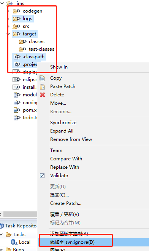Click the Task Repositories view icon

point(2,226)
